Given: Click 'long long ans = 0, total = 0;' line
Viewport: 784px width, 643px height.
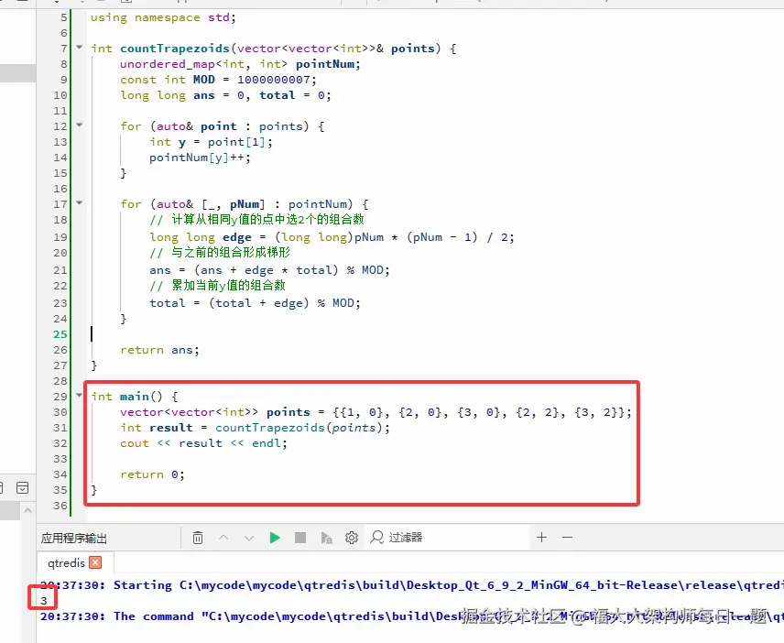Looking at the screenshot, I should [x=225, y=95].
